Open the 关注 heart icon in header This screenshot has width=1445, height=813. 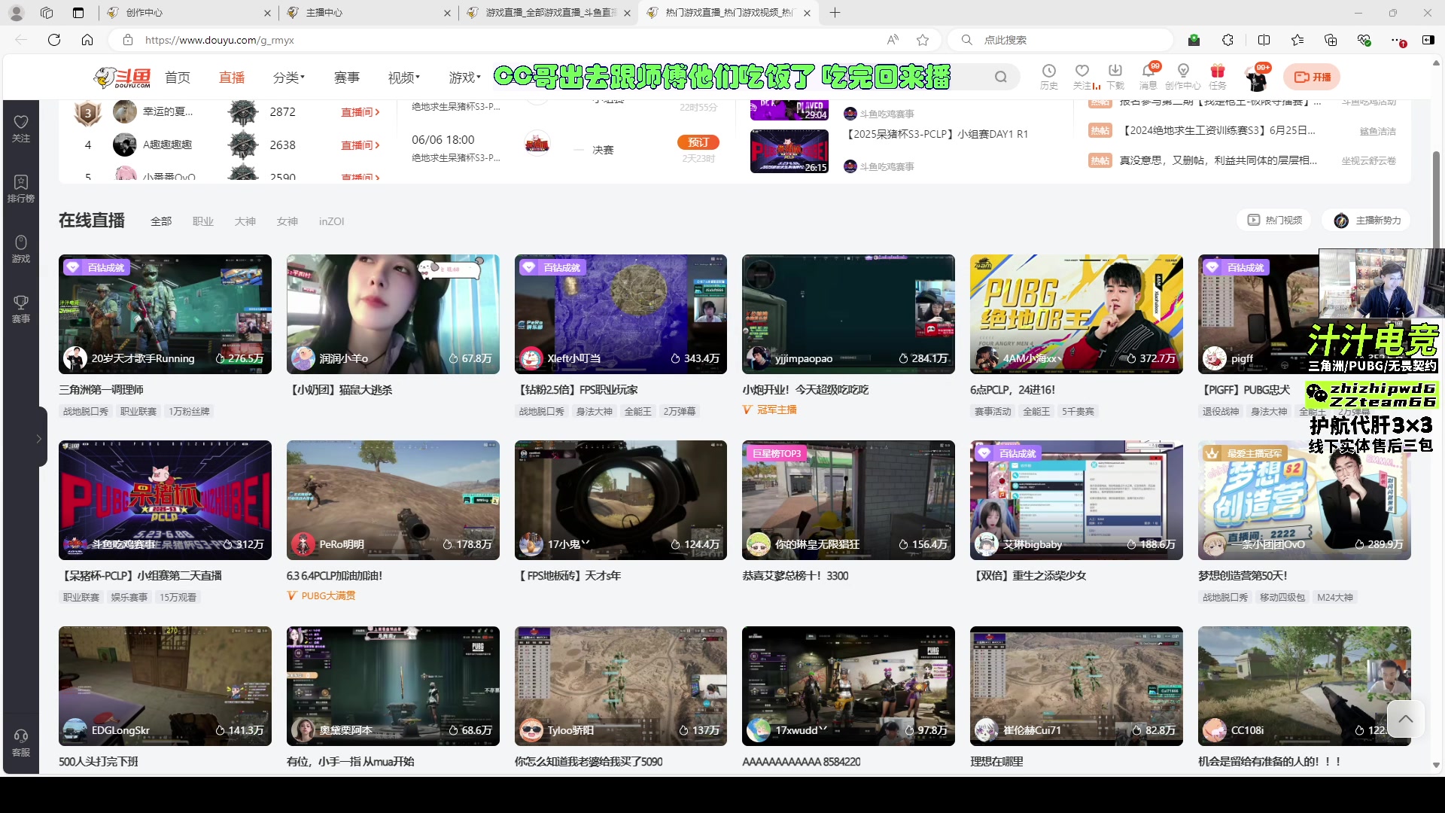(x=1082, y=77)
